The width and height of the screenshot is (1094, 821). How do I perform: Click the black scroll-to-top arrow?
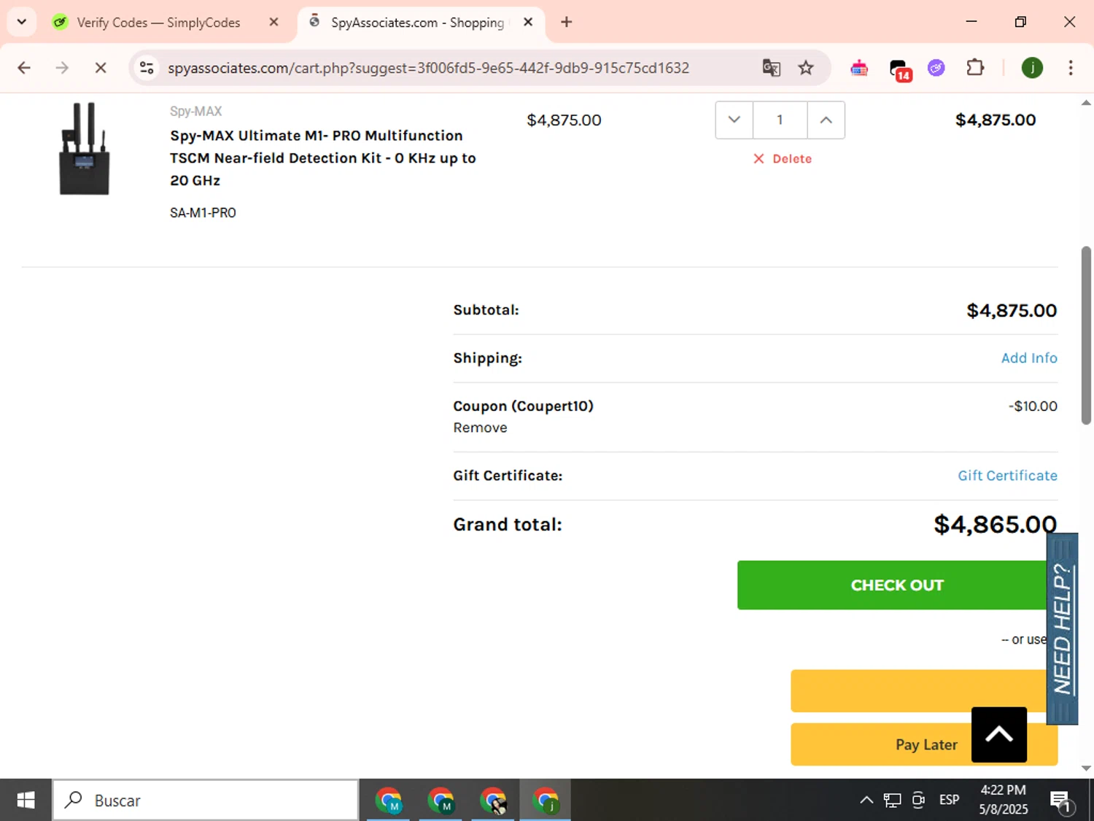click(x=999, y=734)
